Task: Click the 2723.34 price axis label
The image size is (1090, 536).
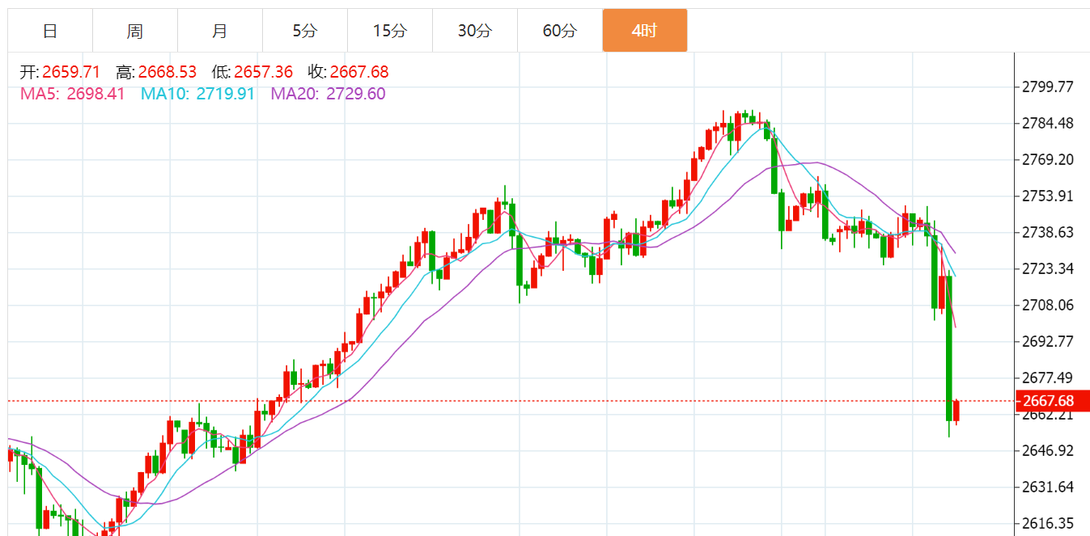Action: (1048, 268)
